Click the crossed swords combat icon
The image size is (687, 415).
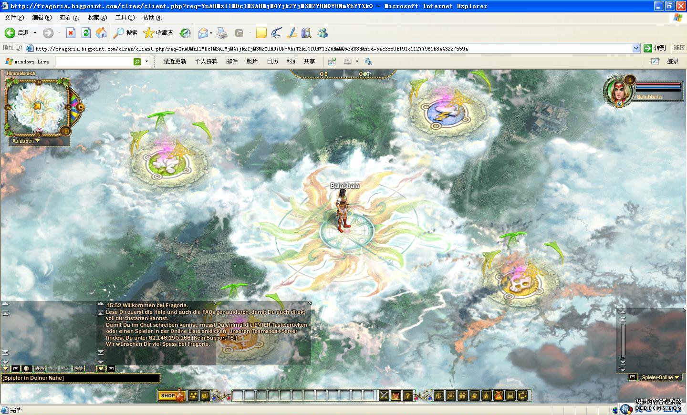pos(384,395)
